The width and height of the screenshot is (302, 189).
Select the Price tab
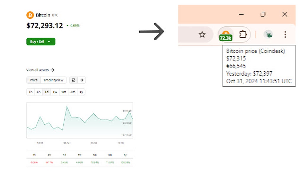tap(33, 80)
